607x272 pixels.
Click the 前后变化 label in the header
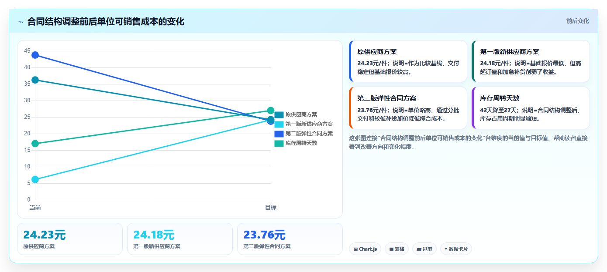click(577, 21)
